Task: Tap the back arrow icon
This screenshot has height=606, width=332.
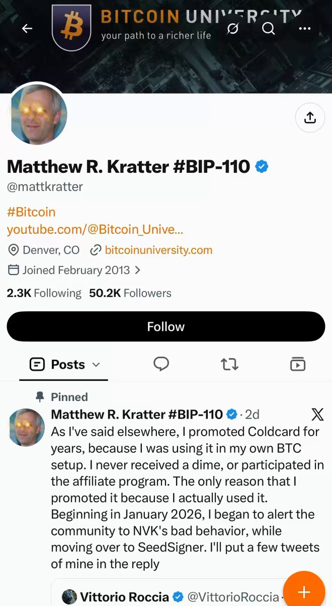Action: tap(27, 28)
